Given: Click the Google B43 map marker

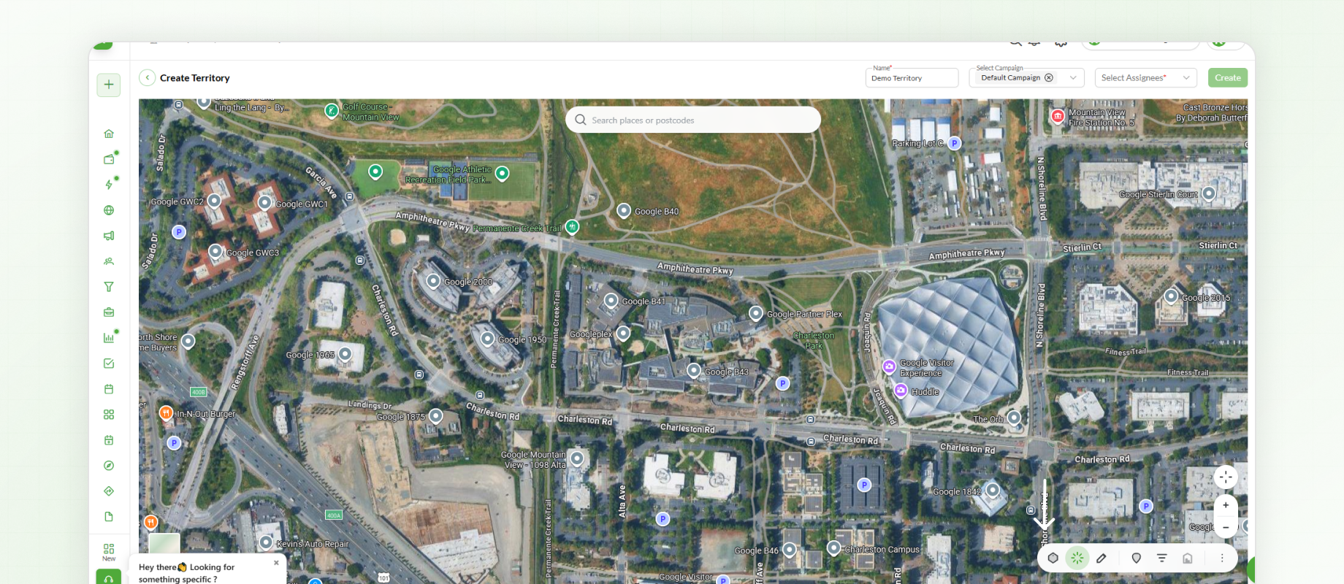Looking at the screenshot, I should (x=694, y=370).
